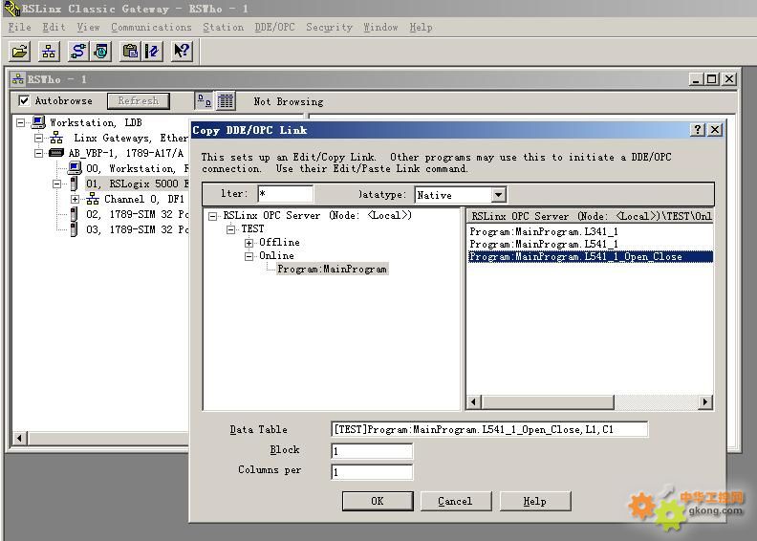Click the RSLinx application title bar icon
Image resolution: width=757 pixels, height=541 pixels.
11,9
